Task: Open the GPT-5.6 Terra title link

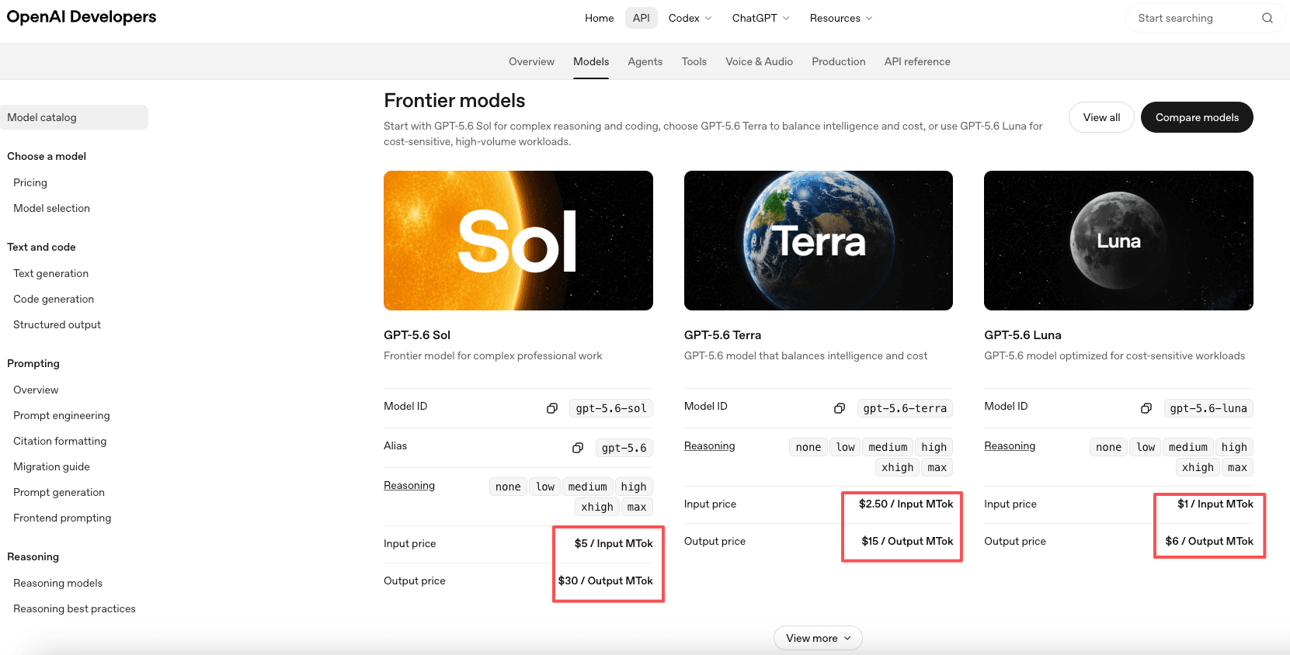Action: (722, 335)
